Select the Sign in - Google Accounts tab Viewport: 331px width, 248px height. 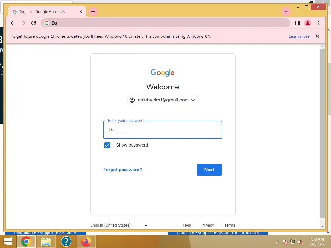pyautogui.click(x=47, y=12)
